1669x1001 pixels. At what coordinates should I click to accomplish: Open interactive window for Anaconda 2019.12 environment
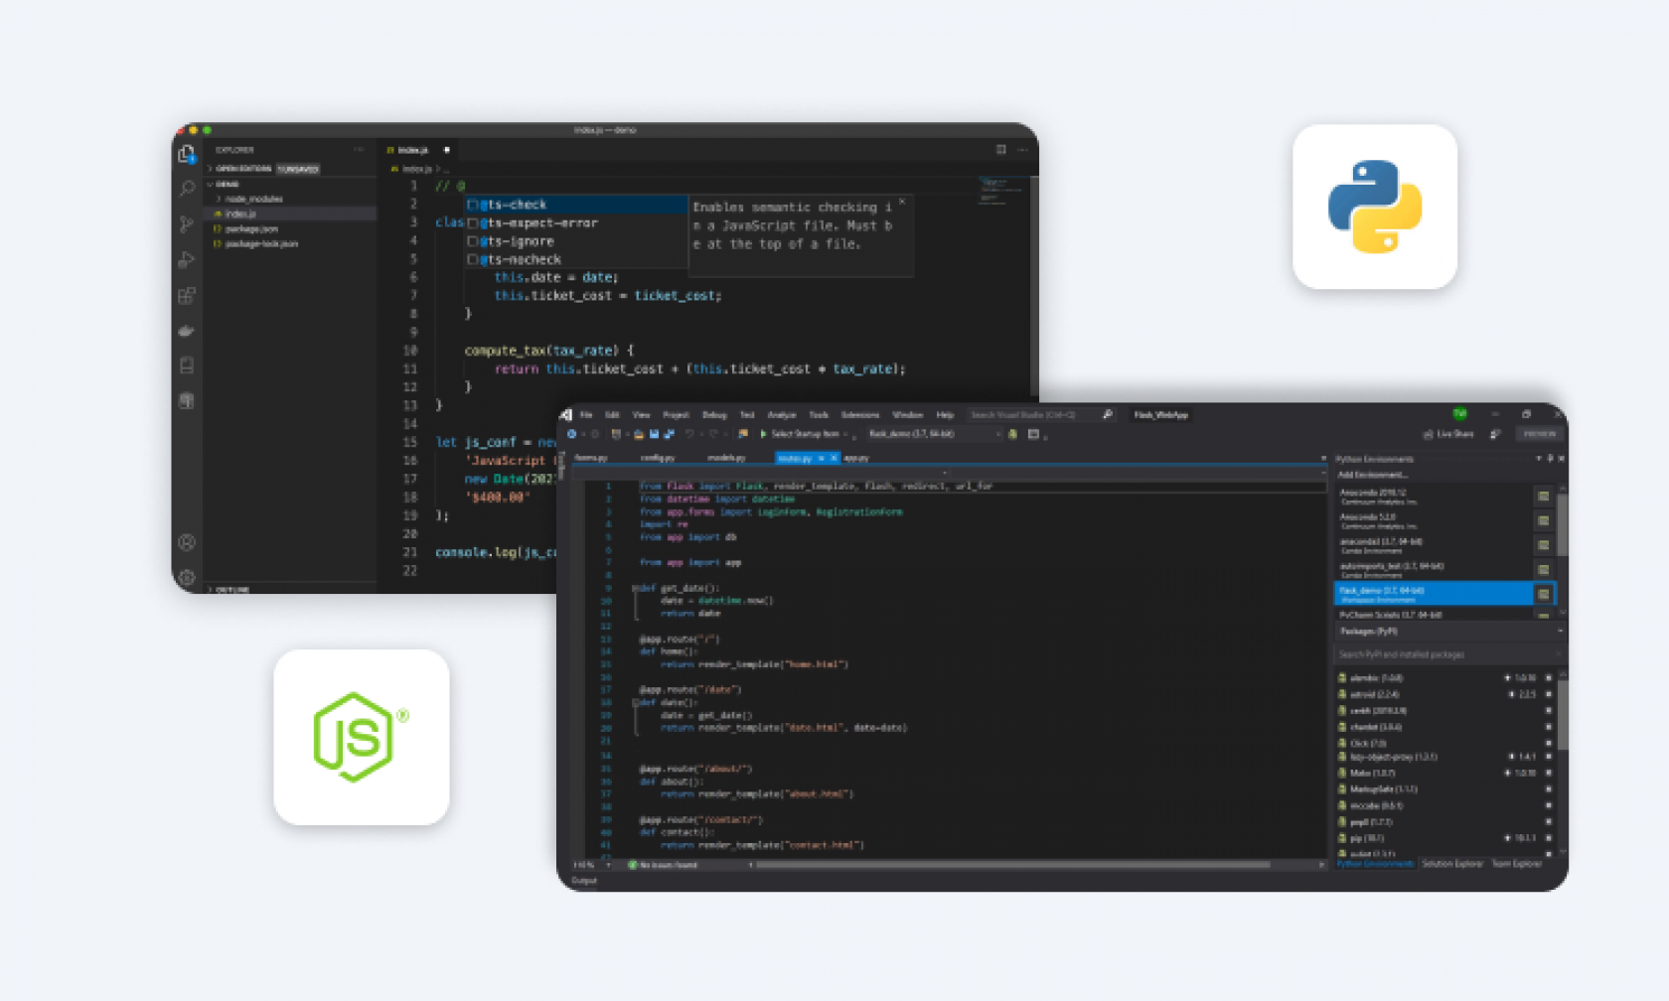[x=1543, y=496]
